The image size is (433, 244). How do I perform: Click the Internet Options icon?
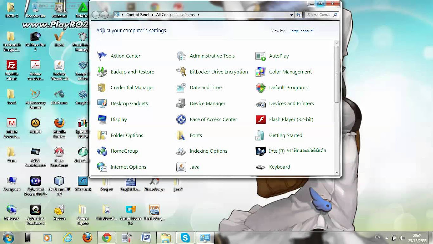(102, 167)
